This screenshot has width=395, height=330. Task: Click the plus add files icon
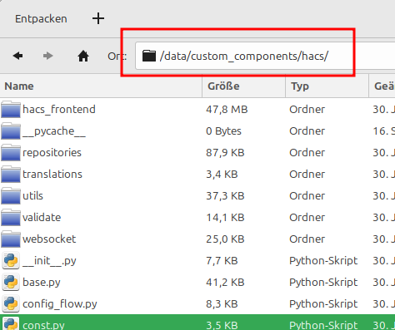(98, 18)
